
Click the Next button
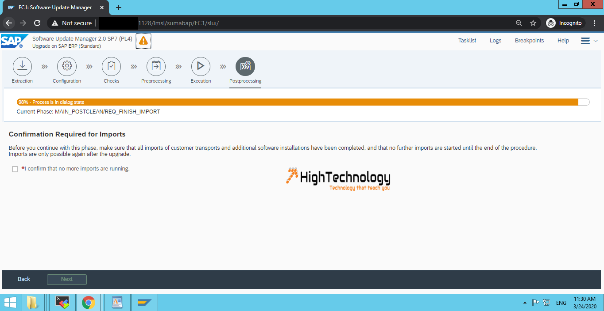67,279
